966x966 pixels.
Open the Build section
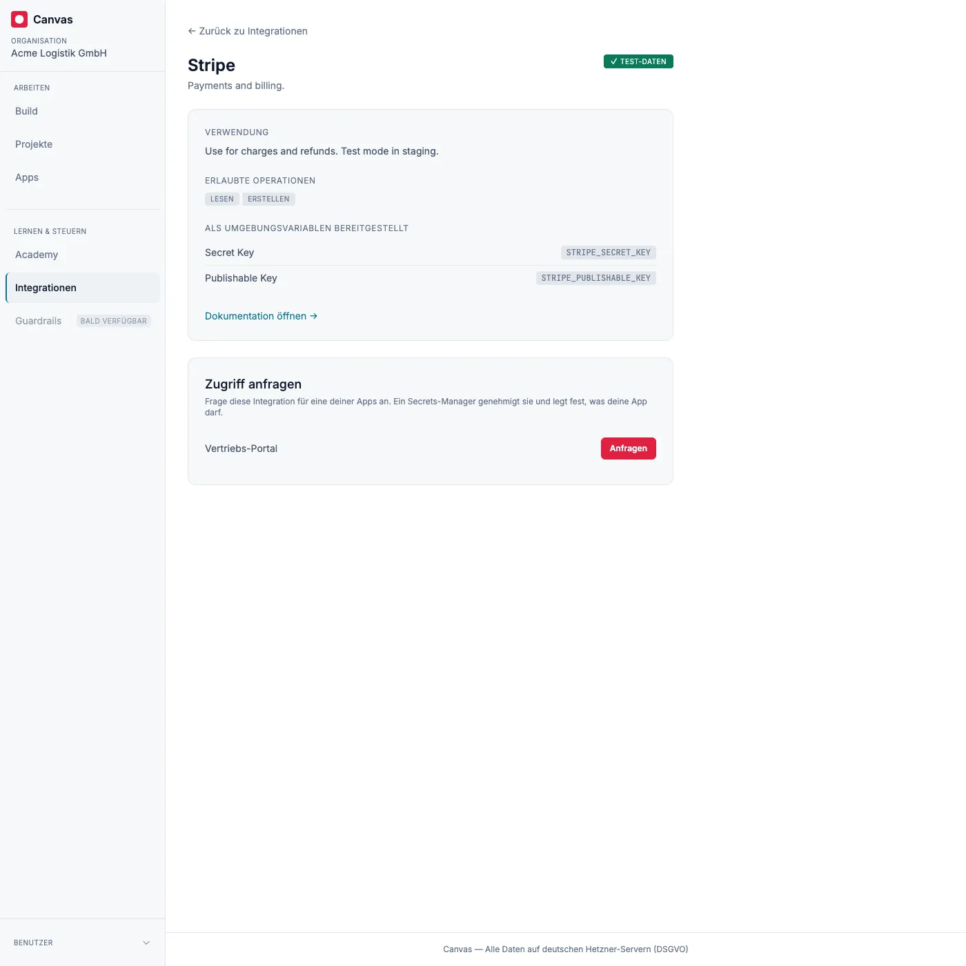tap(83, 111)
